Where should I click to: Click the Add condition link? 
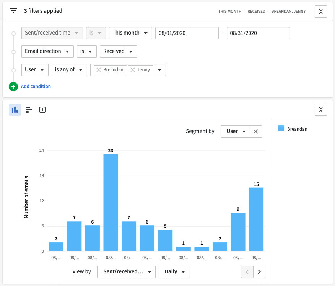[36, 87]
